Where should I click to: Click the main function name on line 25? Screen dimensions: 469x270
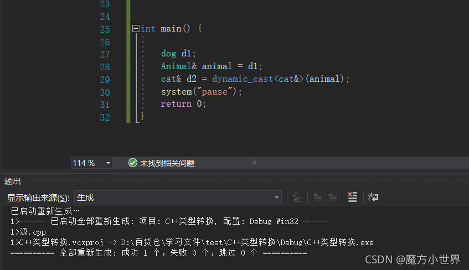[171, 29]
